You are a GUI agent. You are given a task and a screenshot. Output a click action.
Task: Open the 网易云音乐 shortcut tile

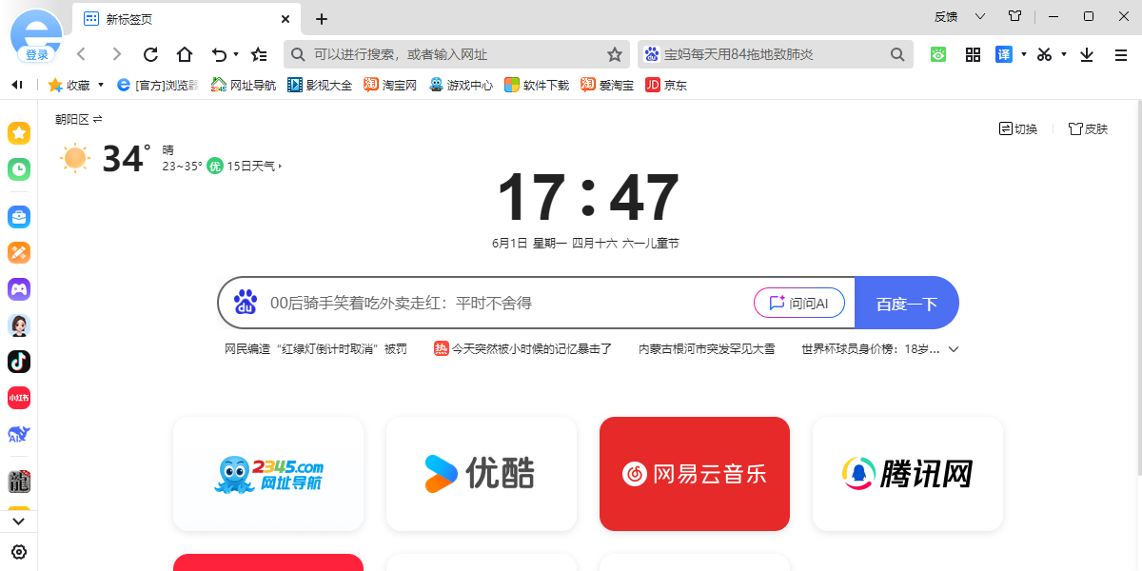tap(695, 474)
